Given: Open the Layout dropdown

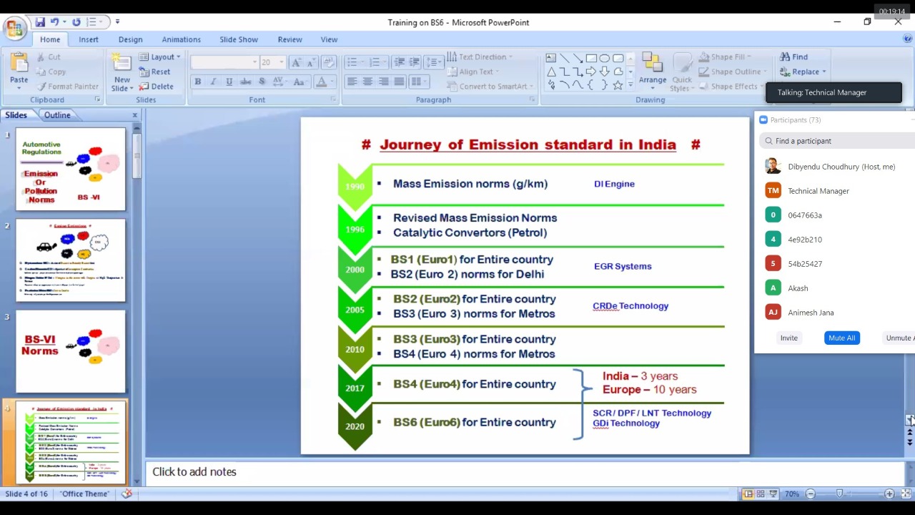Looking at the screenshot, I should point(160,57).
